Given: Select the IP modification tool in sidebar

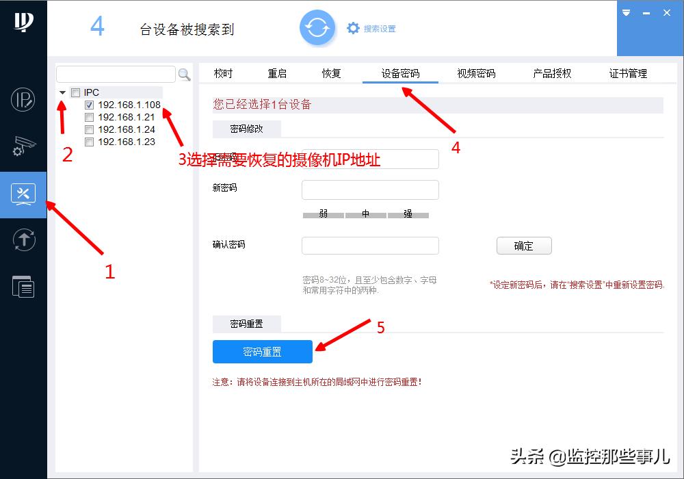Looking at the screenshot, I should click(x=23, y=100).
